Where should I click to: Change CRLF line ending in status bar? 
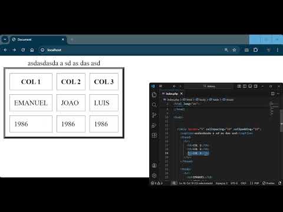(x=243, y=183)
